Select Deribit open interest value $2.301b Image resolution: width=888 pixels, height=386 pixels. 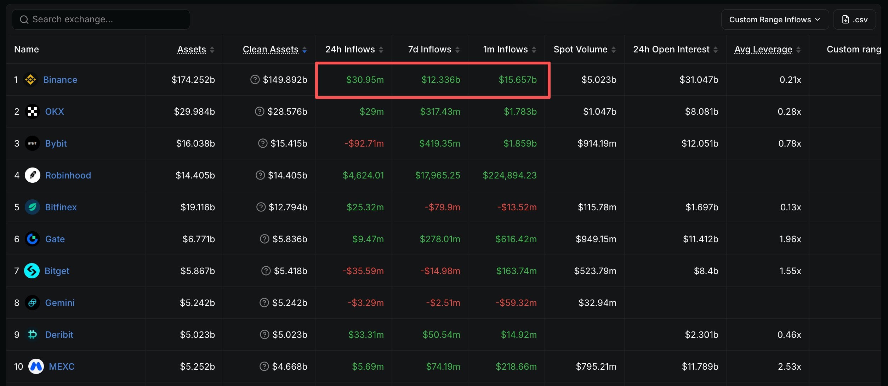[702, 335]
